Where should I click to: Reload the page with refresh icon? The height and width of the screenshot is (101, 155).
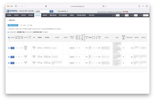(x=105, y=6)
